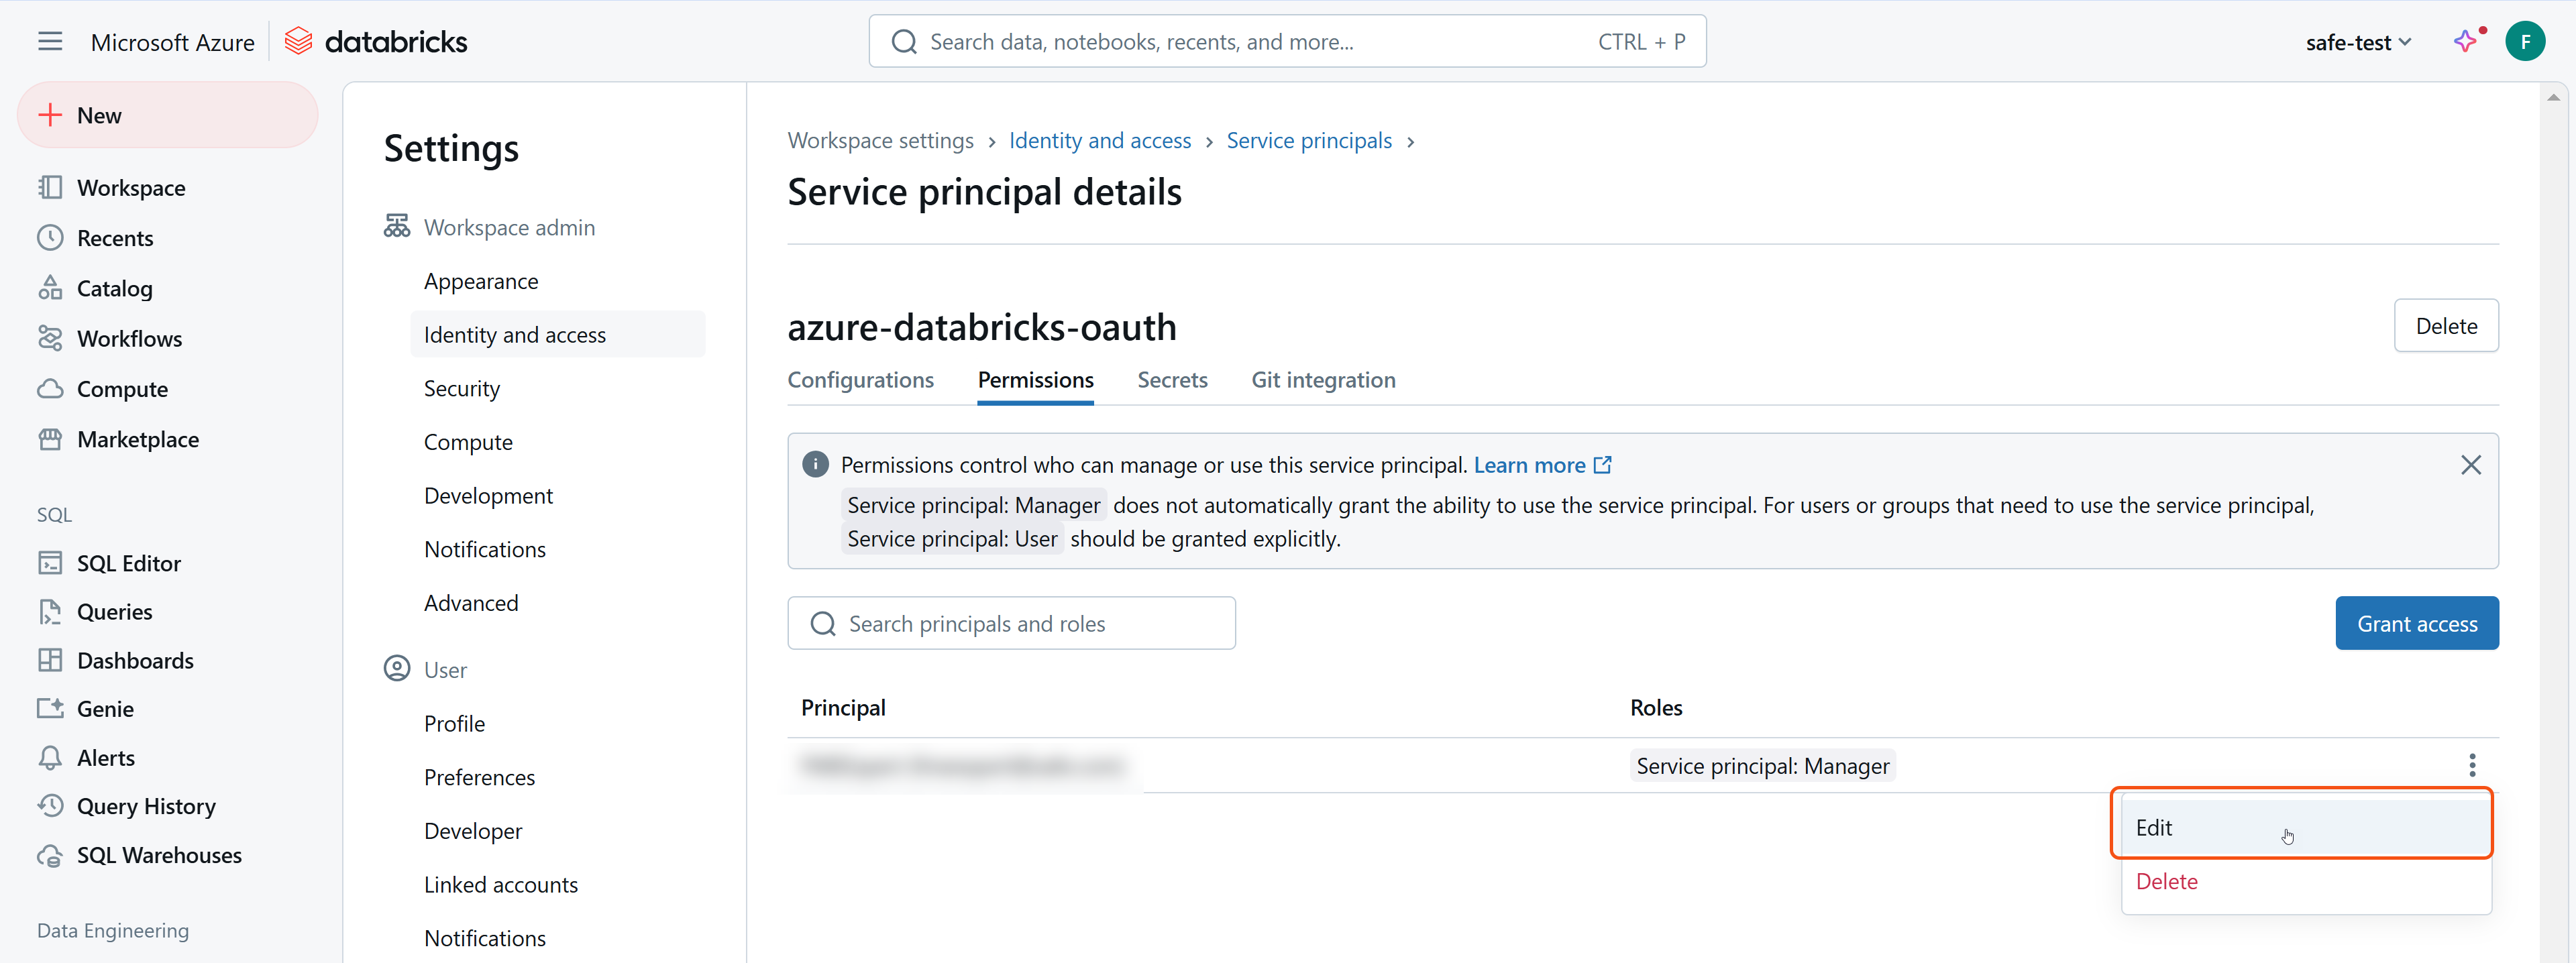
Task: Open the Git integration tab
Action: pos(1323,380)
